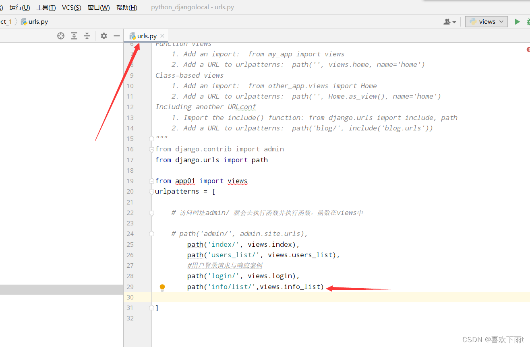This screenshot has width=530, height=347.
Task: Open the 运行(U) menu
Action: tap(20, 7)
